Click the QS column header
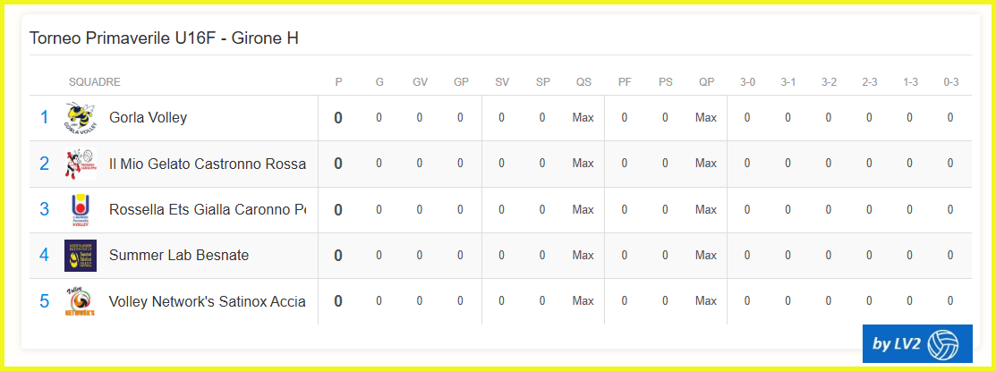This screenshot has height=371, width=996. coord(583,82)
